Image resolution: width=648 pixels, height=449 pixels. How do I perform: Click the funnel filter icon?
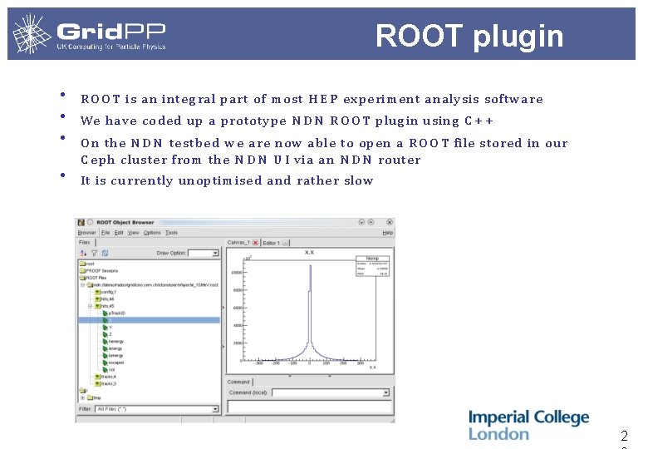[x=94, y=253]
